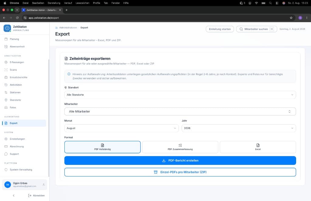Click the Administratoren breadcrumb link

(68, 28)
